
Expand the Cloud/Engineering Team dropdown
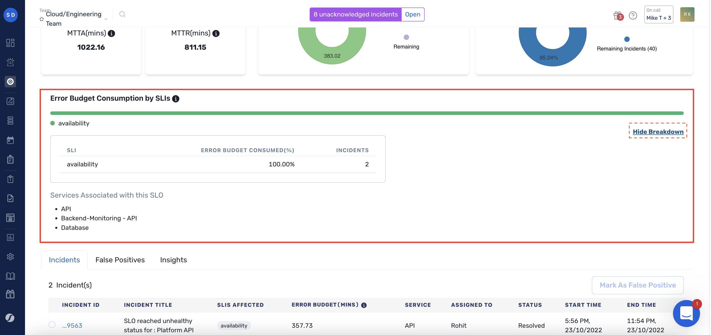tap(106, 19)
